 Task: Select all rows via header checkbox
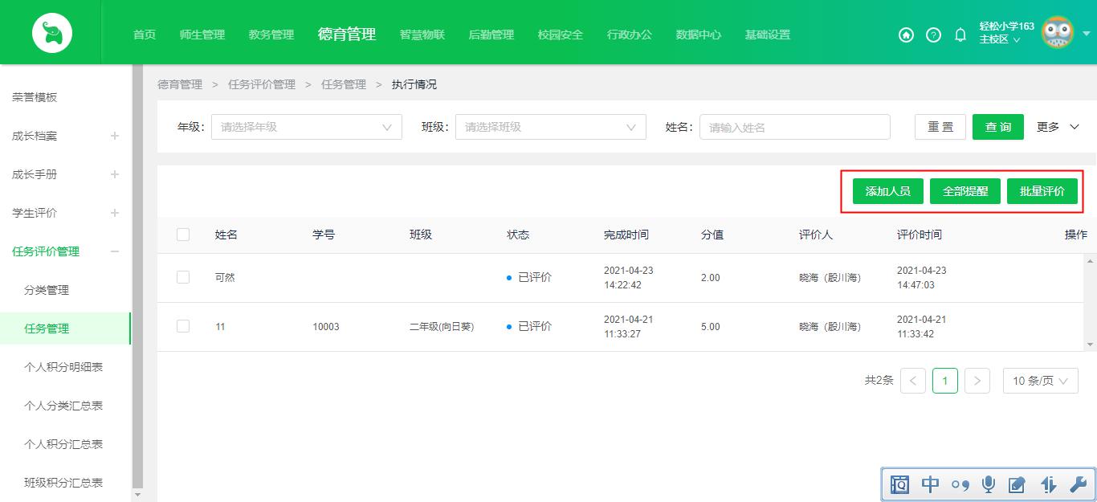pyautogui.click(x=182, y=235)
